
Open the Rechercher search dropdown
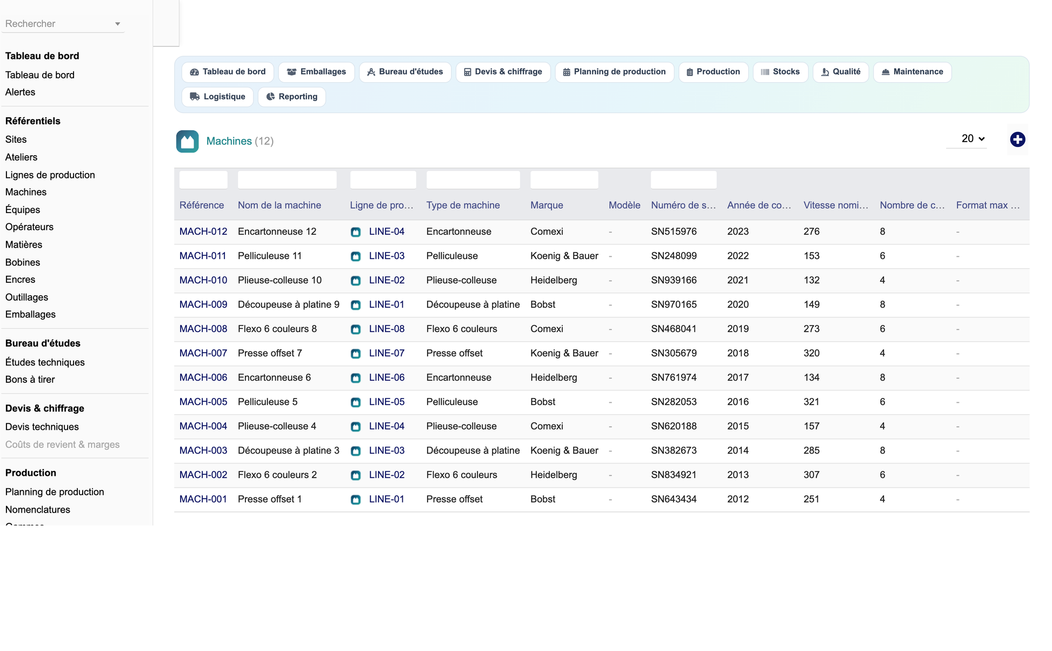pos(63,24)
